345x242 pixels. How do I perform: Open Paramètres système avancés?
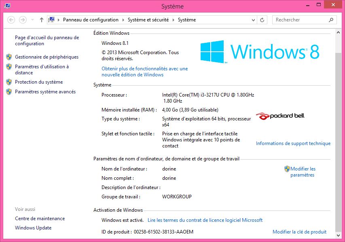point(45,92)
